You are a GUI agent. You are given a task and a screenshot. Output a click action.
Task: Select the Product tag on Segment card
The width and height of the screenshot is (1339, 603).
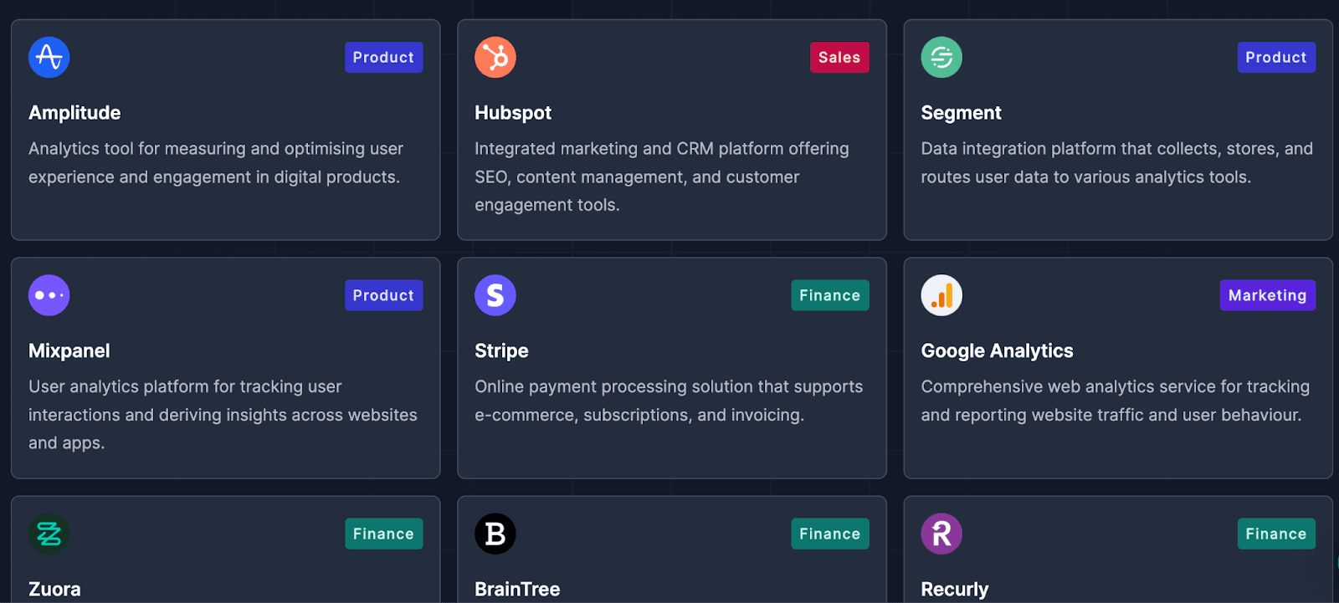(1276, 58)
